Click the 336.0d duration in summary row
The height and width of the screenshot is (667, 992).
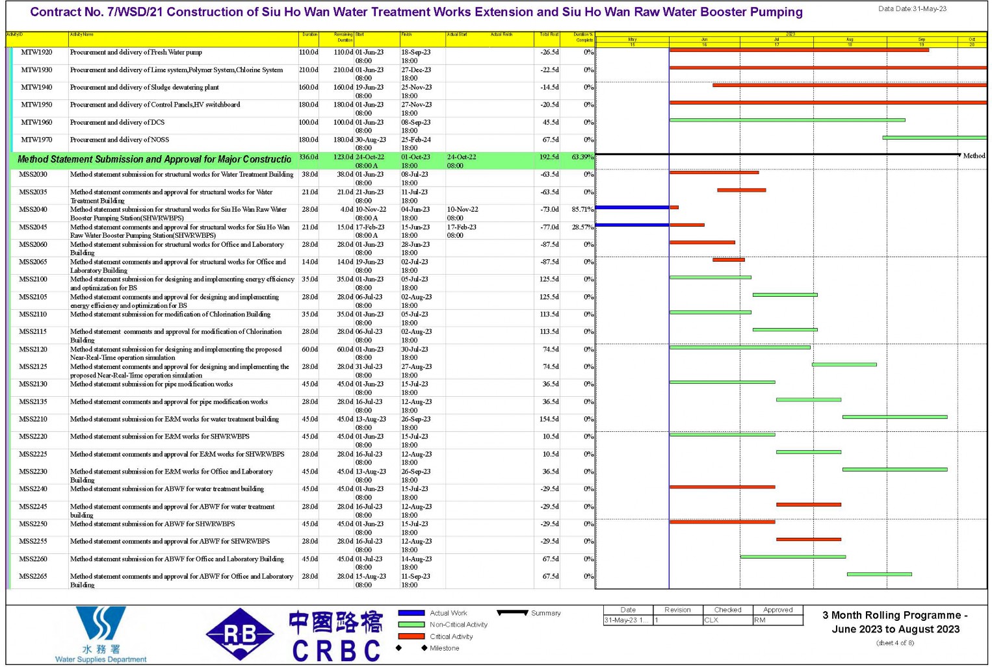(x=309, y=157)
